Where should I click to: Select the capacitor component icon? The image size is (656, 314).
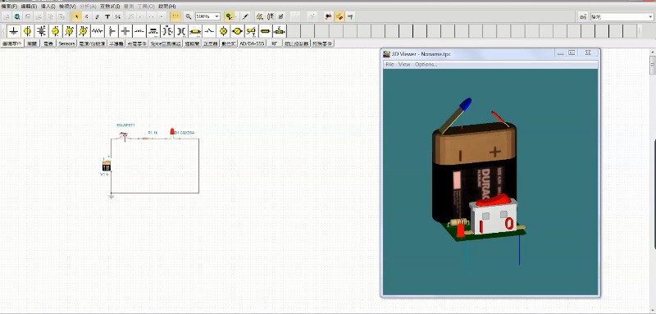click(x=125, y=31)
